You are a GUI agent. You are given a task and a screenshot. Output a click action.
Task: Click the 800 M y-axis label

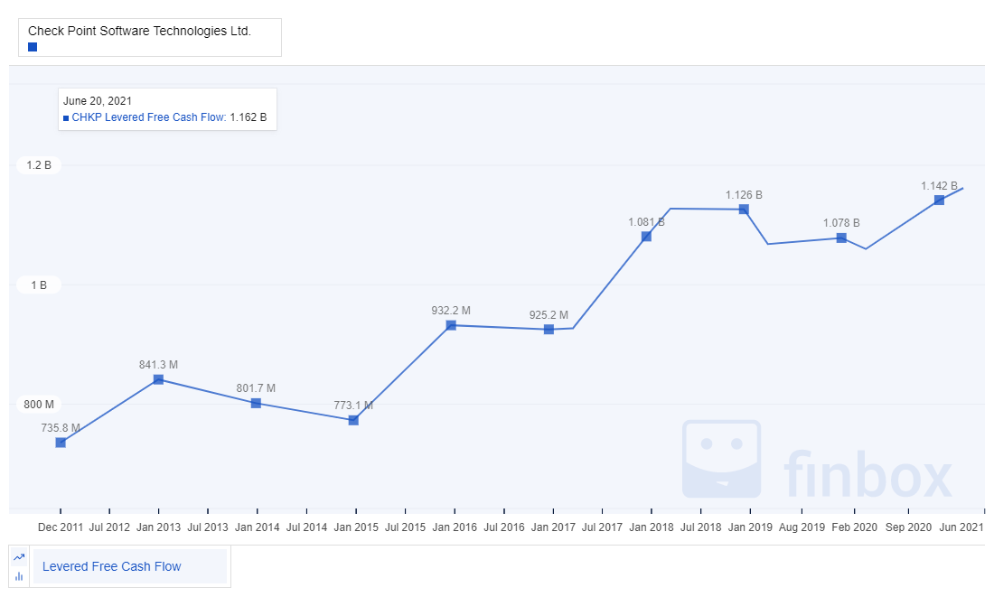tap(39, 404)
